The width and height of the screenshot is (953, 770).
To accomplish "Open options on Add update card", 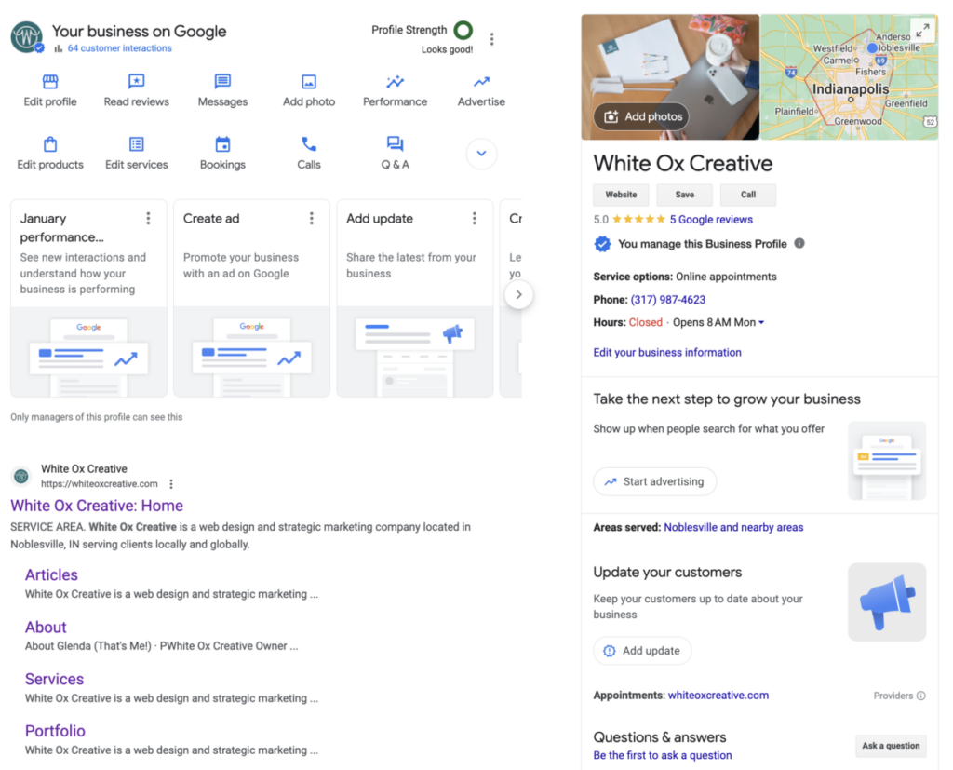I will pos(475,219).
